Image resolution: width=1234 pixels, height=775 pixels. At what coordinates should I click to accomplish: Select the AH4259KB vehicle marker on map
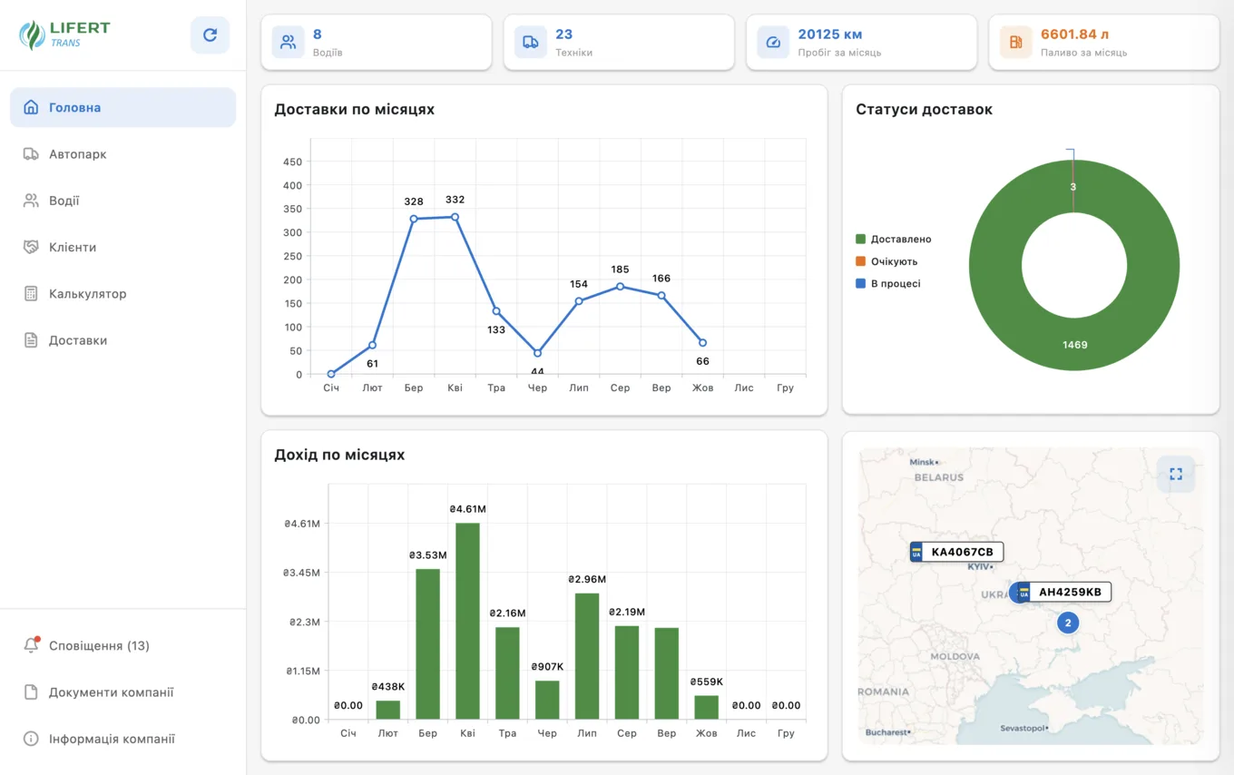pyautogui.click(x=1064, y=593)
